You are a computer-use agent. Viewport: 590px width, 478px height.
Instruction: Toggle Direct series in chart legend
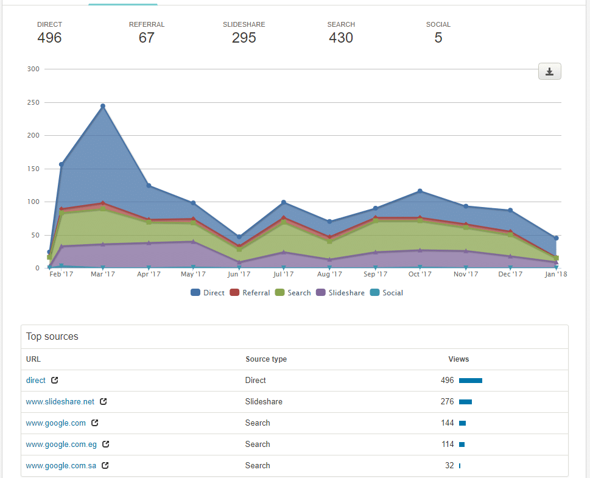[x=208, y=293]
